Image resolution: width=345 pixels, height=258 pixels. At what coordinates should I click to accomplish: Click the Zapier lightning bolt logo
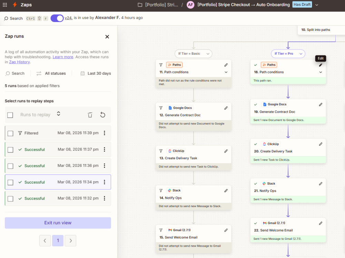click(x=15, y=4)
